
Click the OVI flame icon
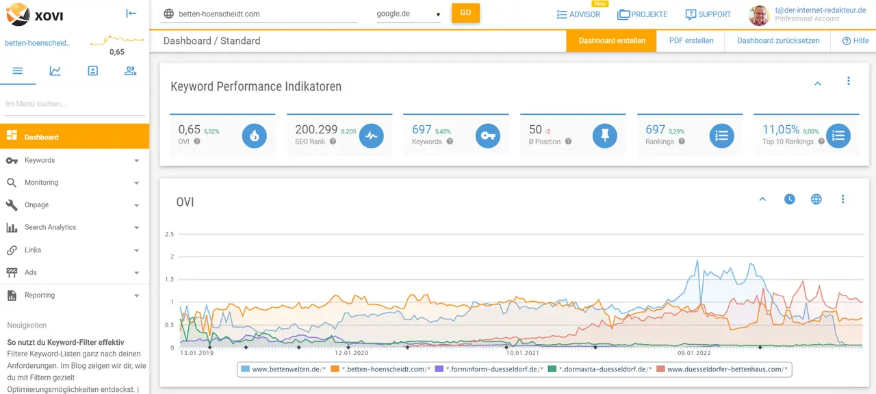(x=255, y=135)
